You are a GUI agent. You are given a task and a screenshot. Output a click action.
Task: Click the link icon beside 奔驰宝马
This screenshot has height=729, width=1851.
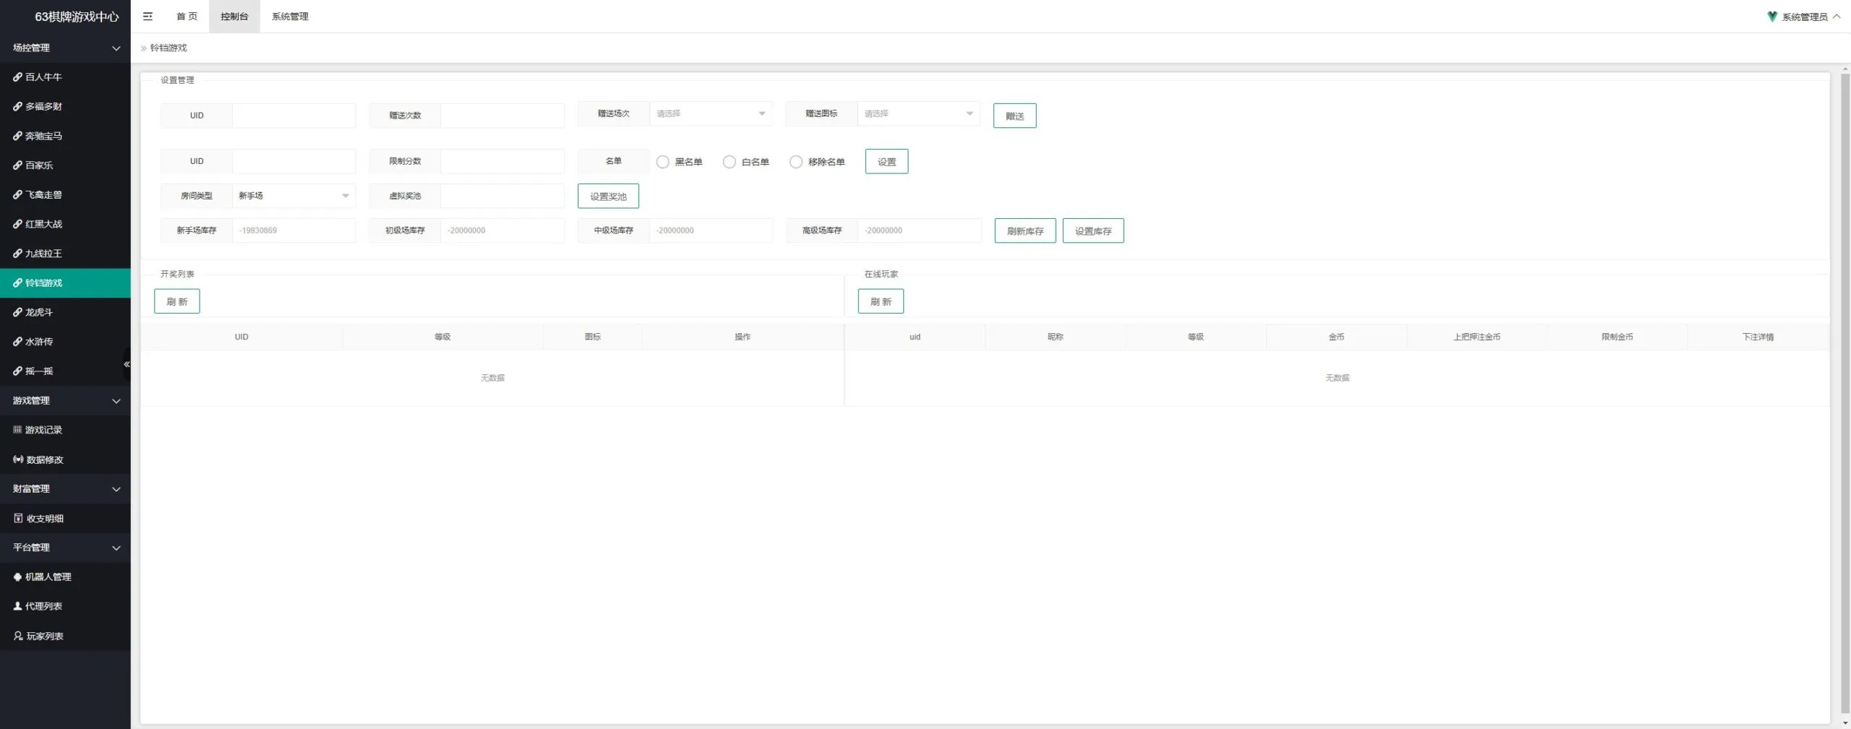coord(17,136)
